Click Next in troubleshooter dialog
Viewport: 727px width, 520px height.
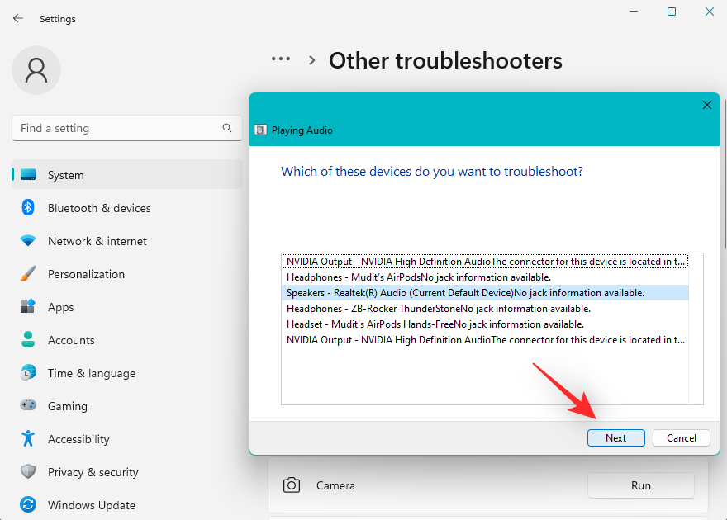[x=615, y=437]
